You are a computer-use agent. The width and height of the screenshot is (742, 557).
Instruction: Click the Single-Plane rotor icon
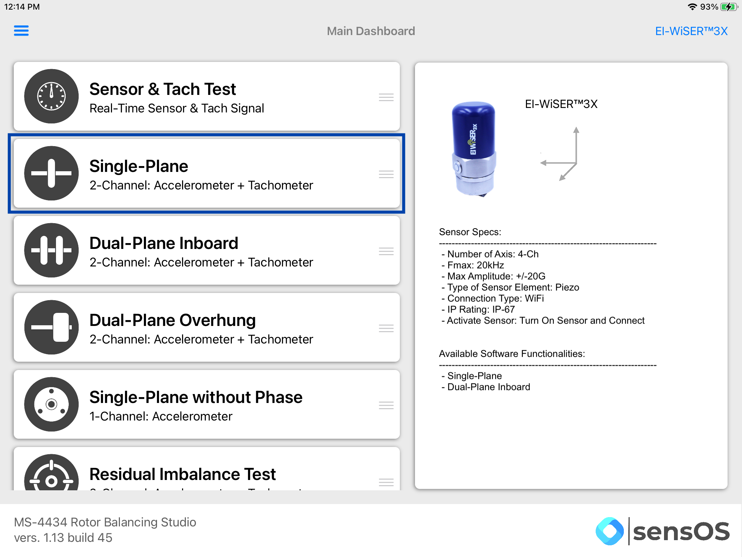(x=52, y=173)
